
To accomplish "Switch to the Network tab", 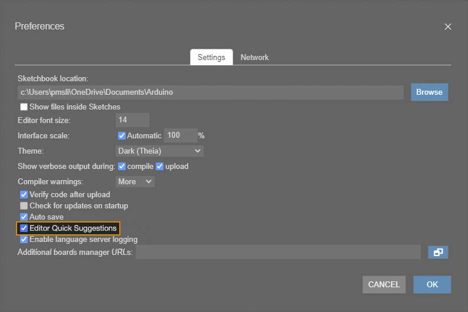I will (254, 57).
